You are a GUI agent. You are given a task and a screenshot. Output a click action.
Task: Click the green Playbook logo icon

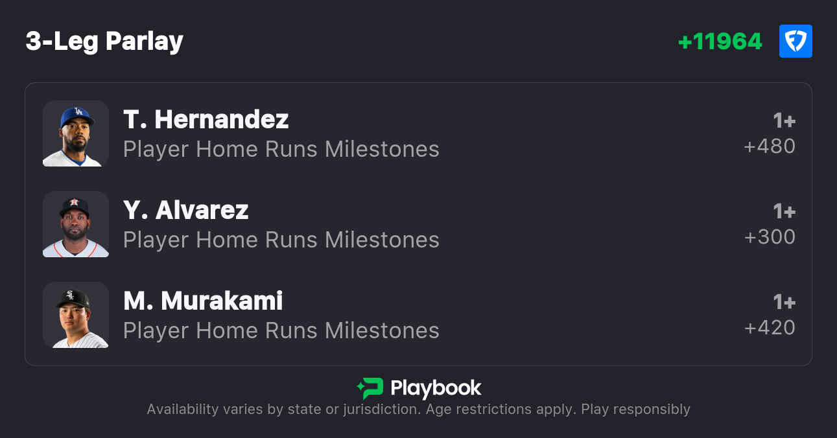pos(370,388)
